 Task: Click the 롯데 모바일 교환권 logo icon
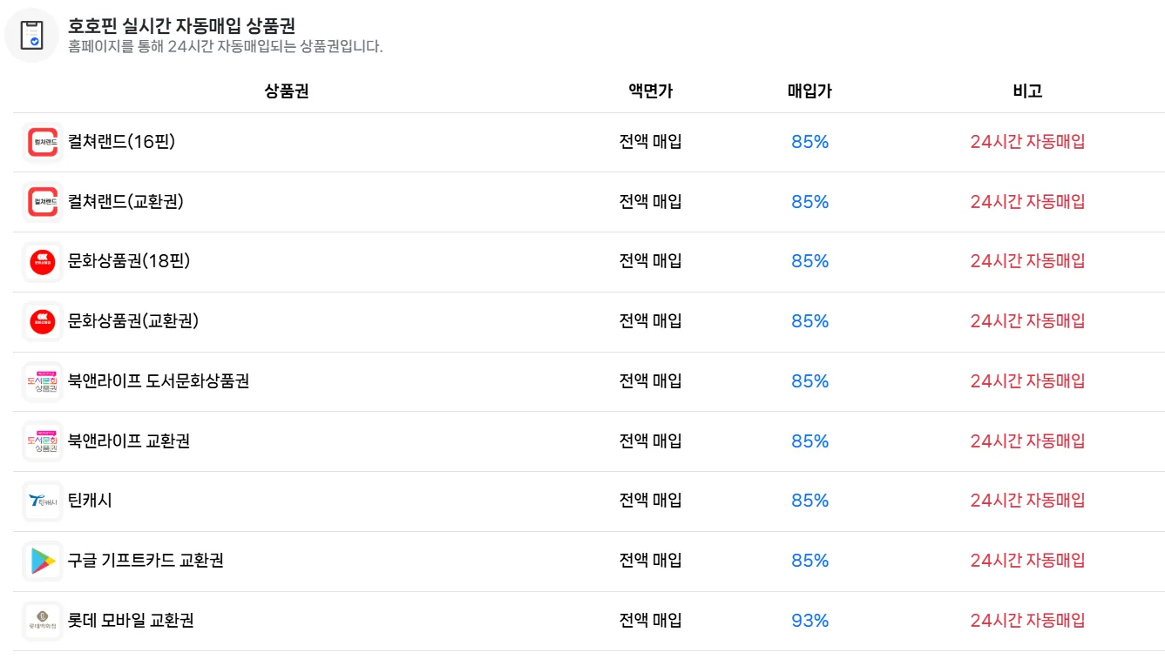click(x=43, y=622)
